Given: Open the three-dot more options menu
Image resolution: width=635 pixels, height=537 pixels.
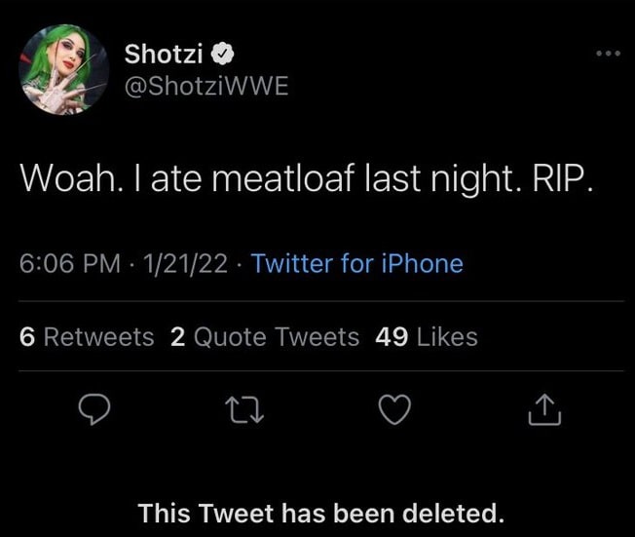Looking at the screenshot, I should click(608, 53).
